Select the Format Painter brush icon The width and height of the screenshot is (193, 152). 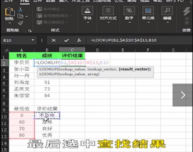[20, 23]
